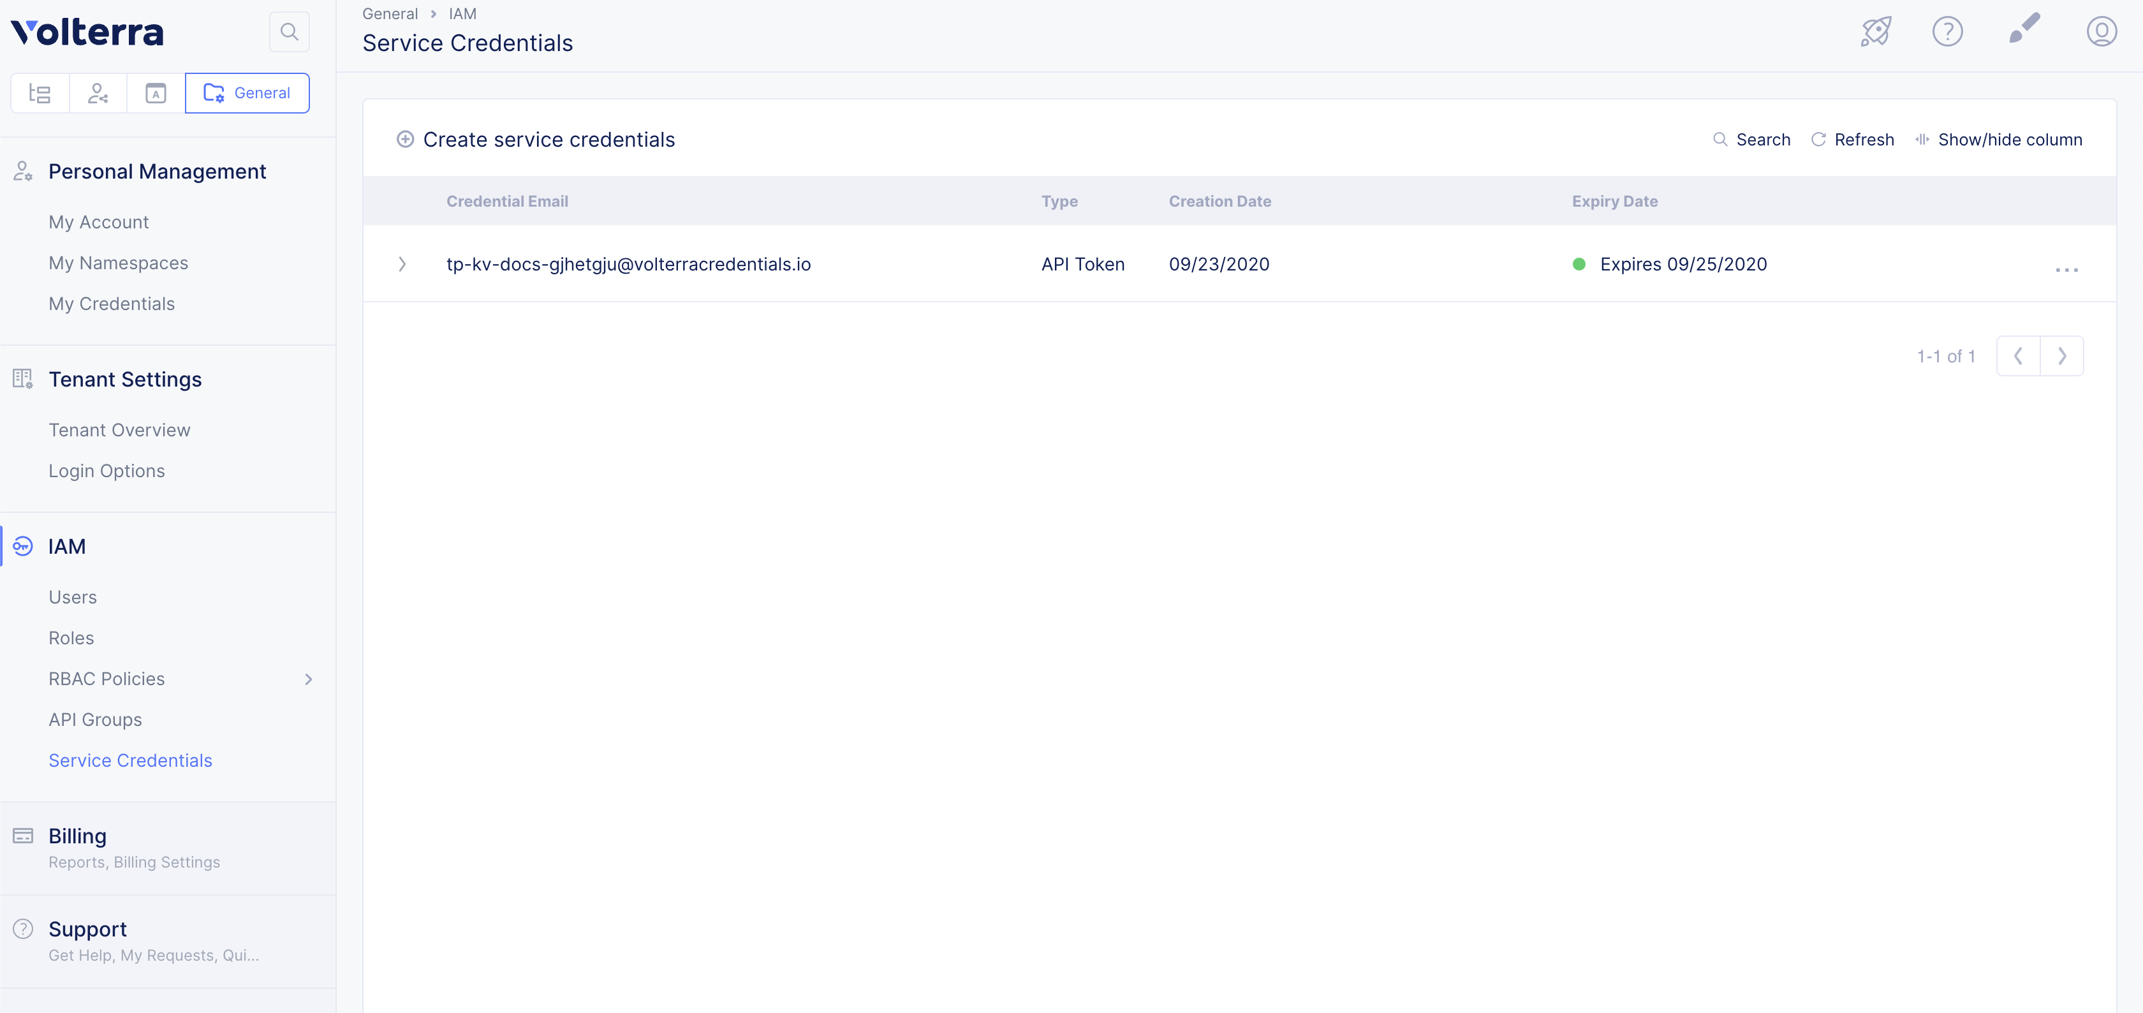Open API Groups page
The width and height of the screenshot is (2143, 1013).
[95, 720]
